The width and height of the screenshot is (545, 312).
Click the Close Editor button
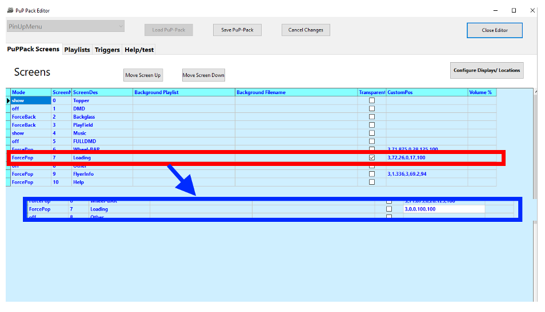pos(494,30)
